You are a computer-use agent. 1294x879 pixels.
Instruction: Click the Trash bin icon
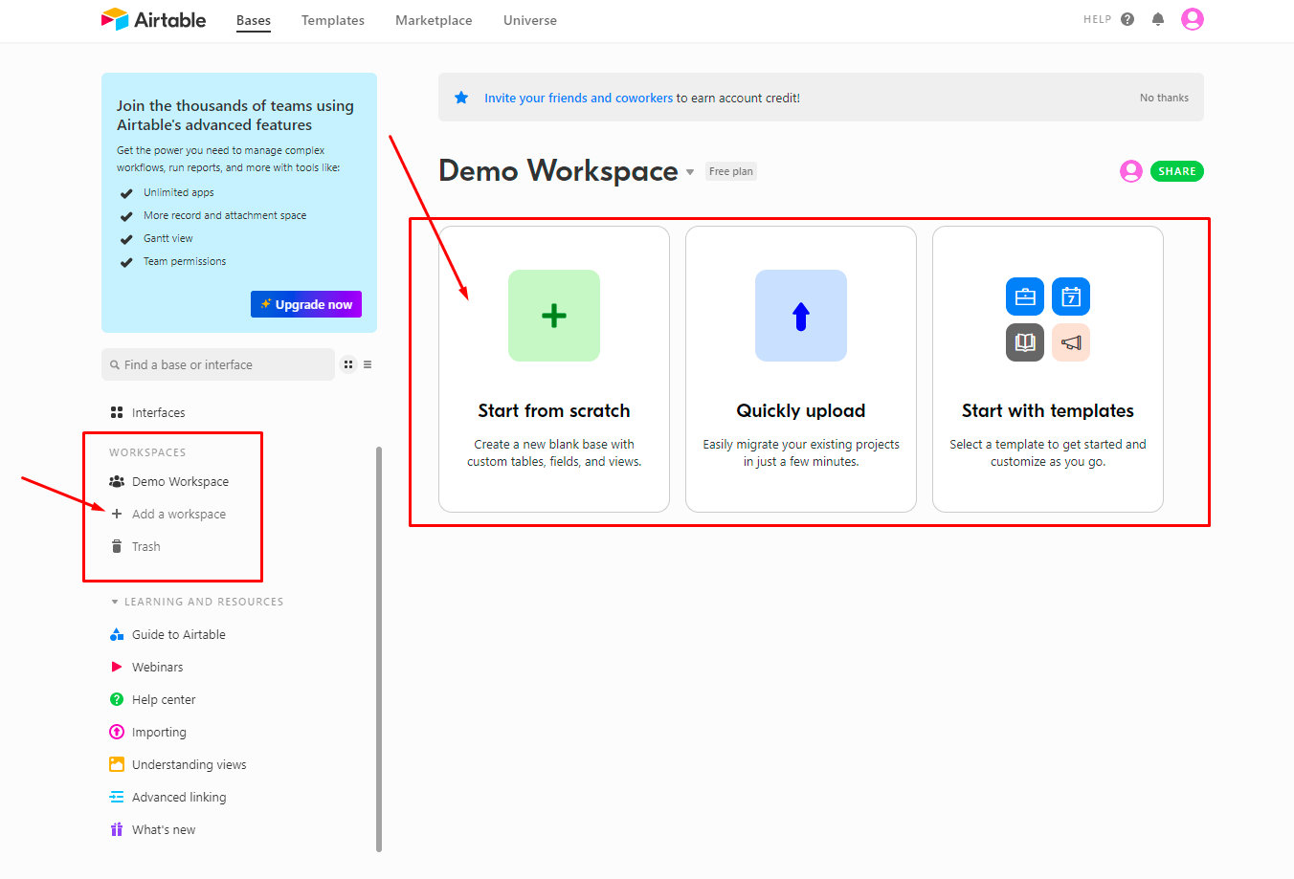coord(117,546)
